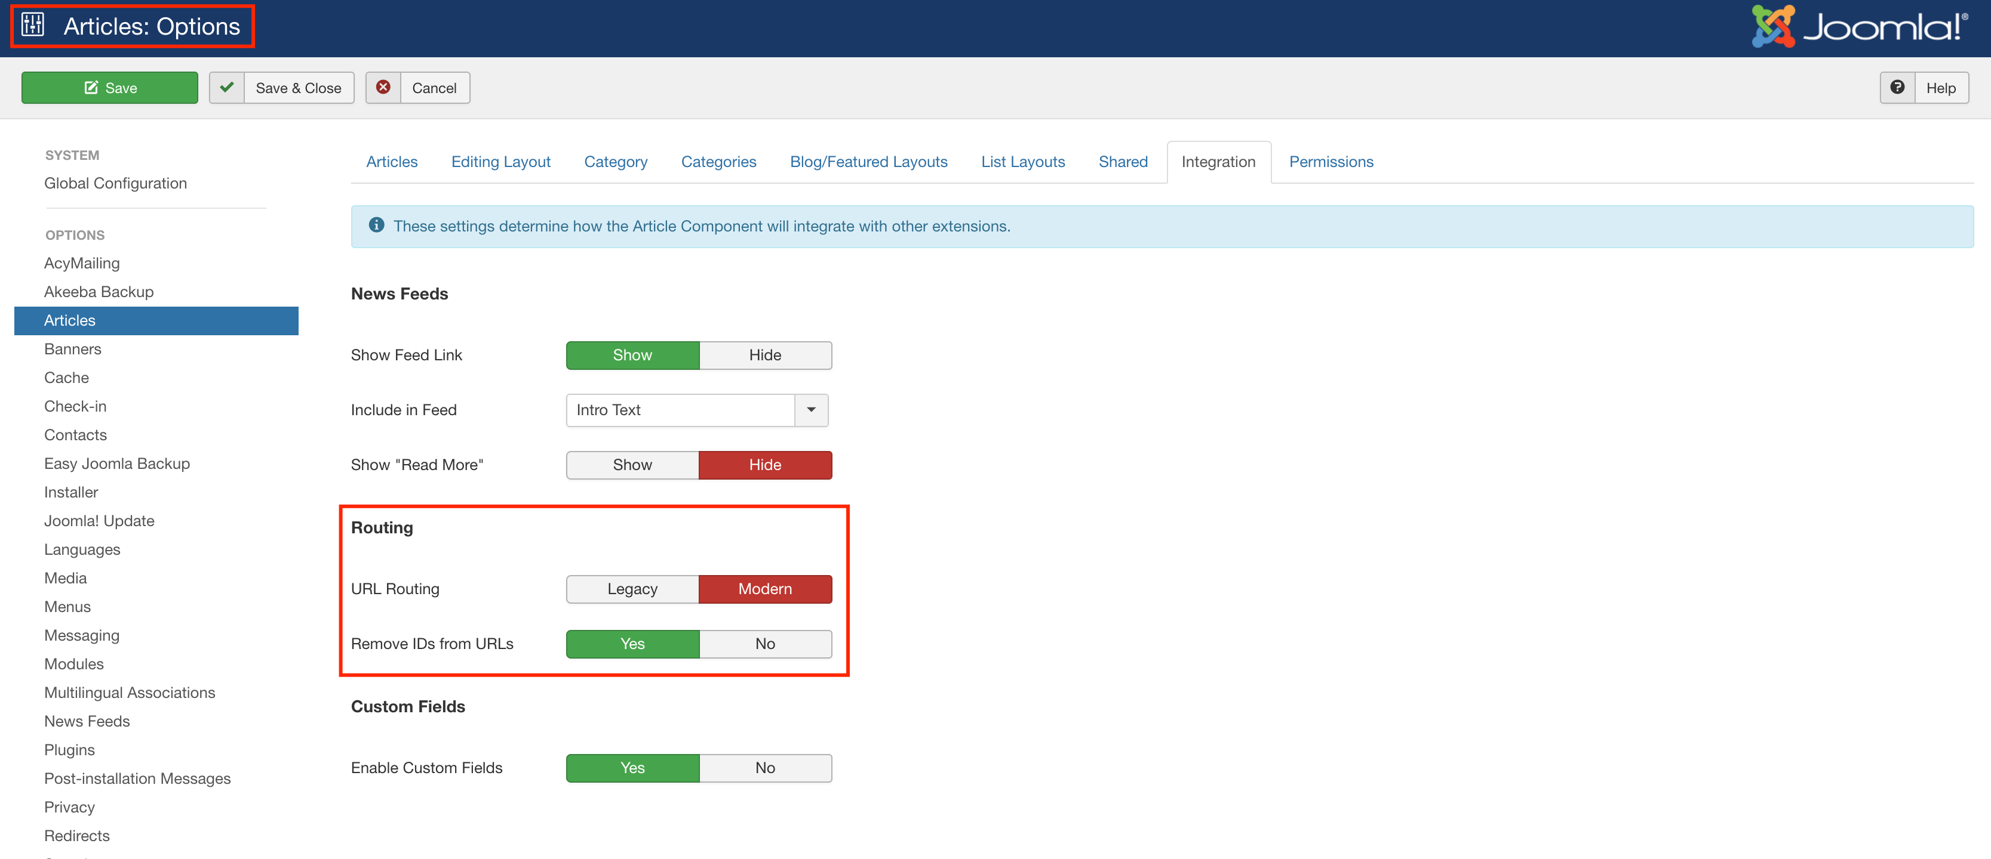
Task: Click the Intro Text select field
Action: (x=680, y=410)
